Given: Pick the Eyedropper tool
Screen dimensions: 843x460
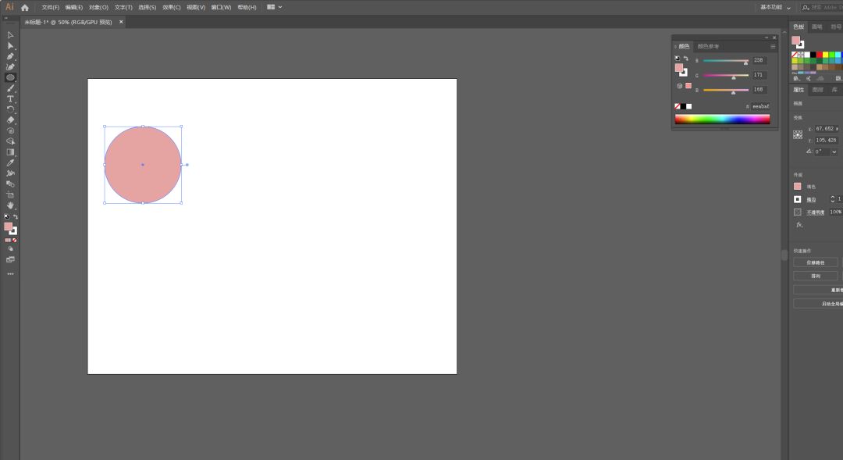Looking at the screenshot, I should (10, 162).
